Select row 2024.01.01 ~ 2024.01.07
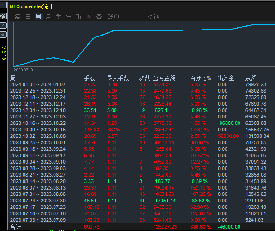 139,84
